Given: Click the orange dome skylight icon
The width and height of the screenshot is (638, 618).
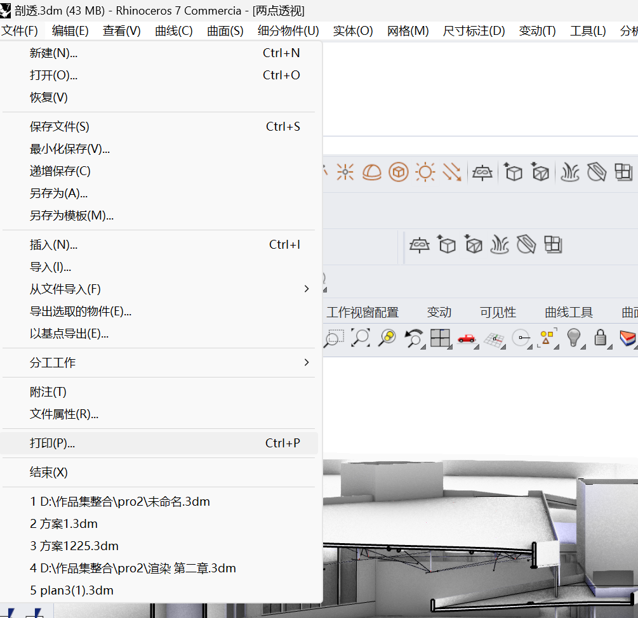Looking at the screenshot, I should pos(371,172).
